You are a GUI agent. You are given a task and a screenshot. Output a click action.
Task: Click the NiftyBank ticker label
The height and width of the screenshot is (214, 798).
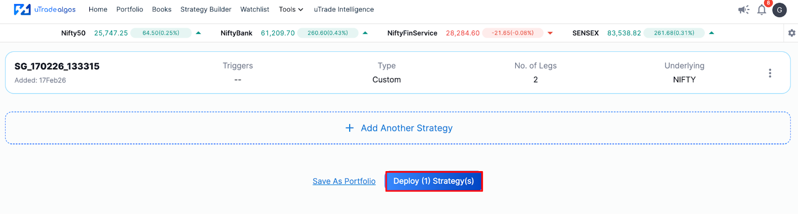pyautogui.click(x=236, y=33)
